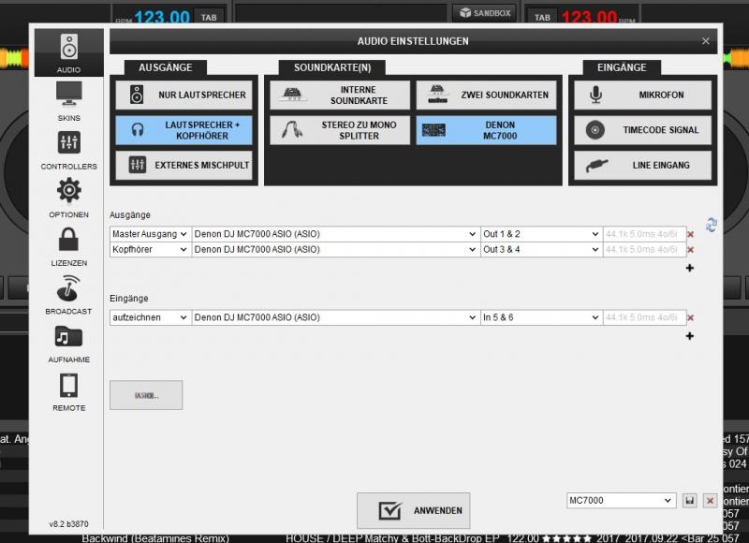749x543 pixels.
Task: Add a new output line
Action: tap(690, 268)
